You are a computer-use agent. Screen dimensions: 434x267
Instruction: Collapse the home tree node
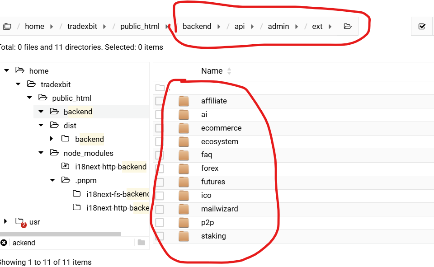click(x=7, y=70)
